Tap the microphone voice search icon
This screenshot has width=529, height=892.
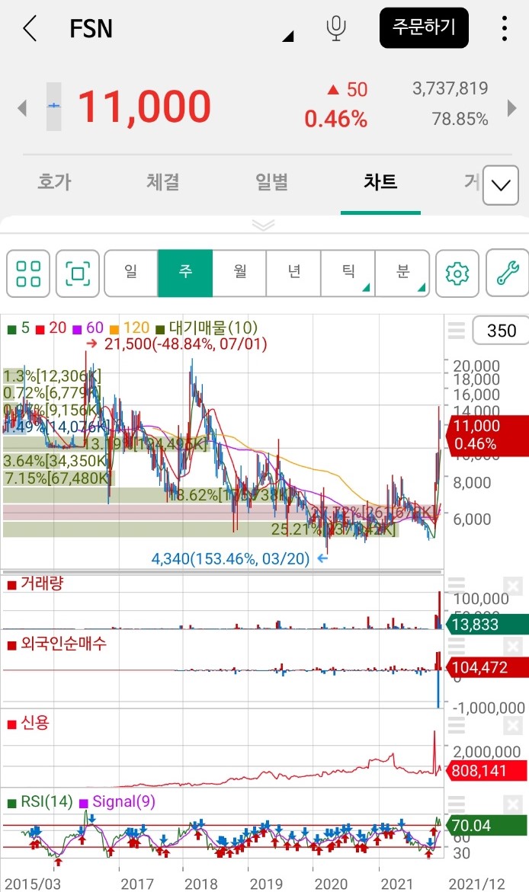[336, 28]
